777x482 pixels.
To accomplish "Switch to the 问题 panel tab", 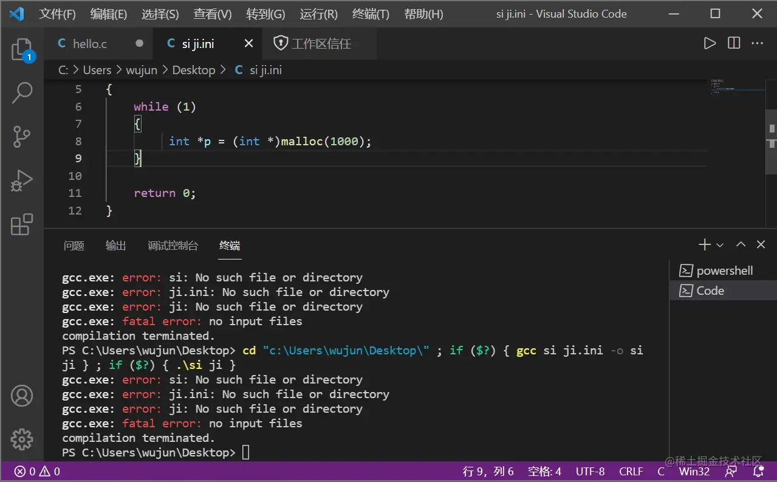I will [74, 246].
